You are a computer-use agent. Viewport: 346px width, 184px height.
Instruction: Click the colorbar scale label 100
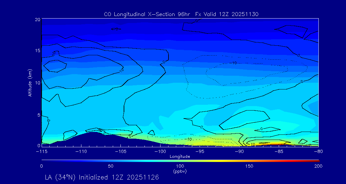(x=180, y=166)
